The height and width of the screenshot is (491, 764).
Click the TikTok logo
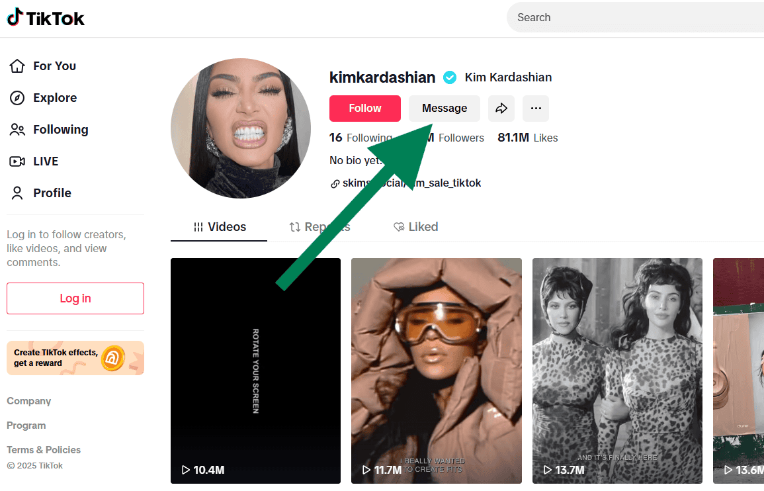46,18
